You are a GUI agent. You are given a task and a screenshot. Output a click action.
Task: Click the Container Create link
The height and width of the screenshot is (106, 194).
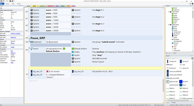pos(12,47)
